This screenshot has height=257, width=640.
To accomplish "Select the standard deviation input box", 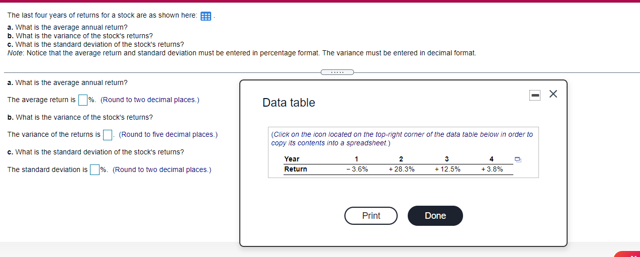I will click(95, 170).
